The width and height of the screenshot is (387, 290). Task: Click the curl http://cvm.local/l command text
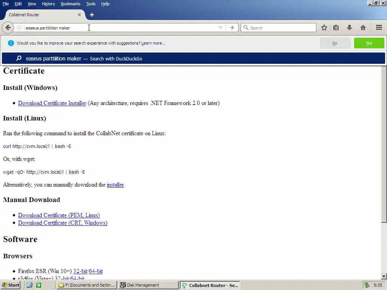pos(37,146)
